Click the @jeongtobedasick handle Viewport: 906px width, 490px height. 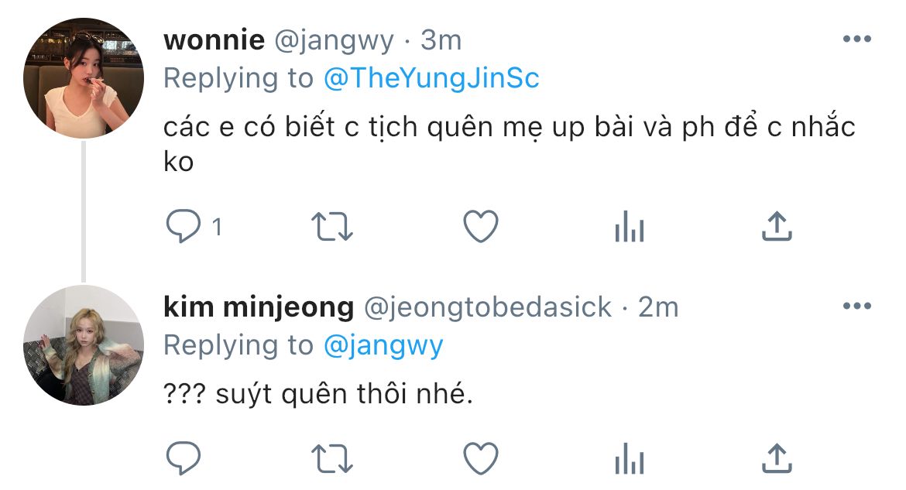click(488, 307)
